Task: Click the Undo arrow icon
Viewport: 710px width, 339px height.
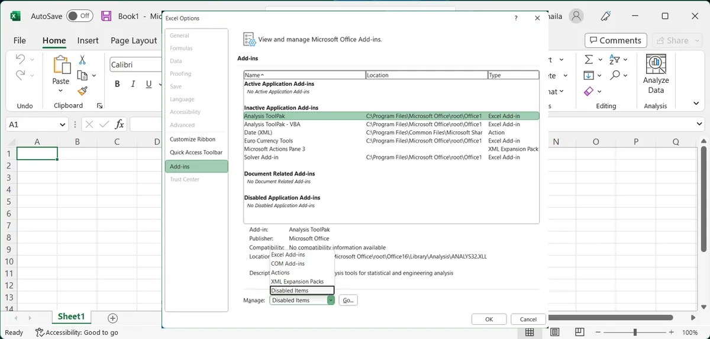Action: (20, 59)
